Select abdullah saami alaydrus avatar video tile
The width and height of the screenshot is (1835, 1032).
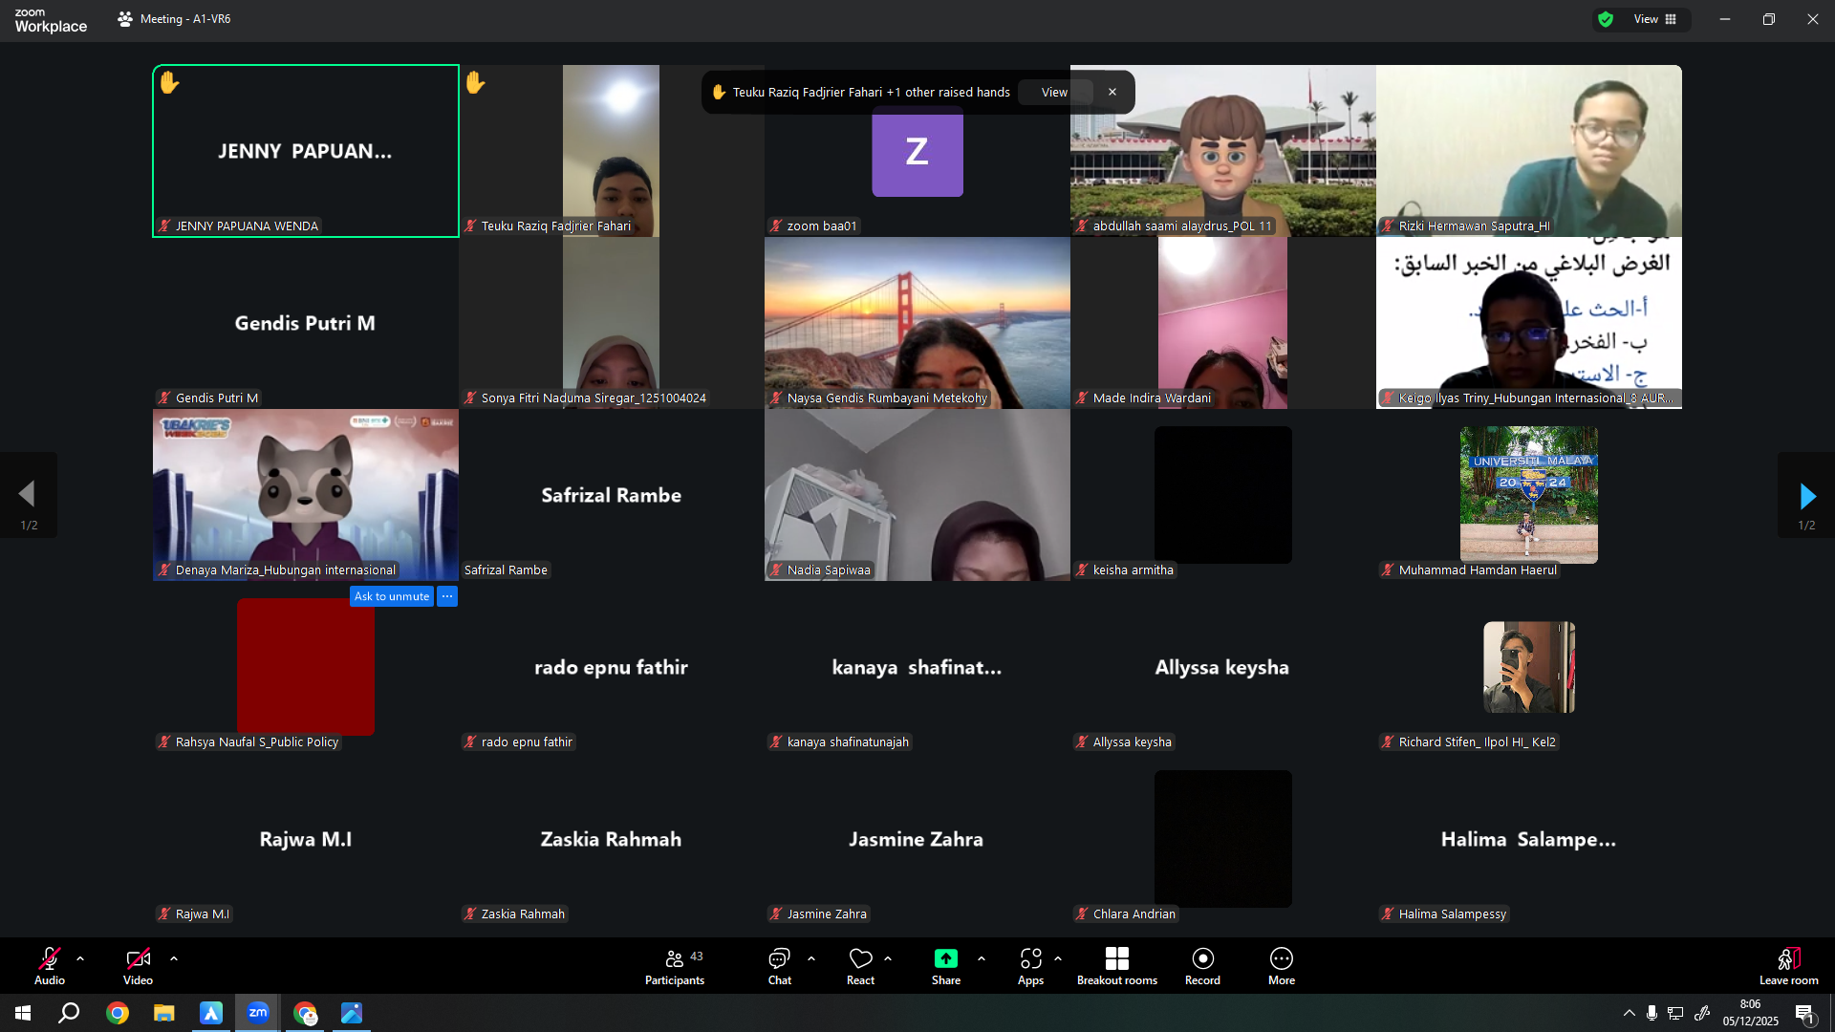[1223, 151]
